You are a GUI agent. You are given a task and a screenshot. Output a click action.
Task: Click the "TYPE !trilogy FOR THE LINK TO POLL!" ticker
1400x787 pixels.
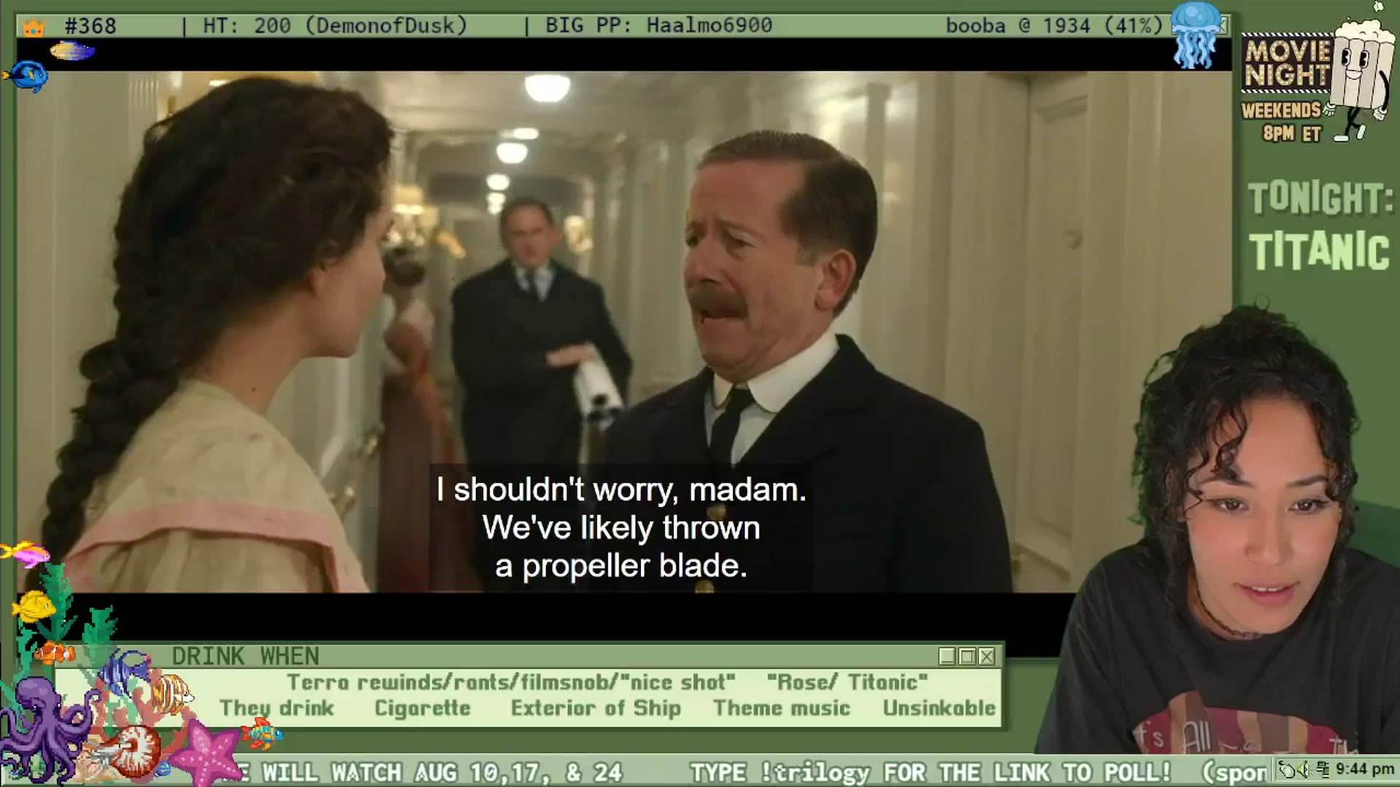click(930, 772)
